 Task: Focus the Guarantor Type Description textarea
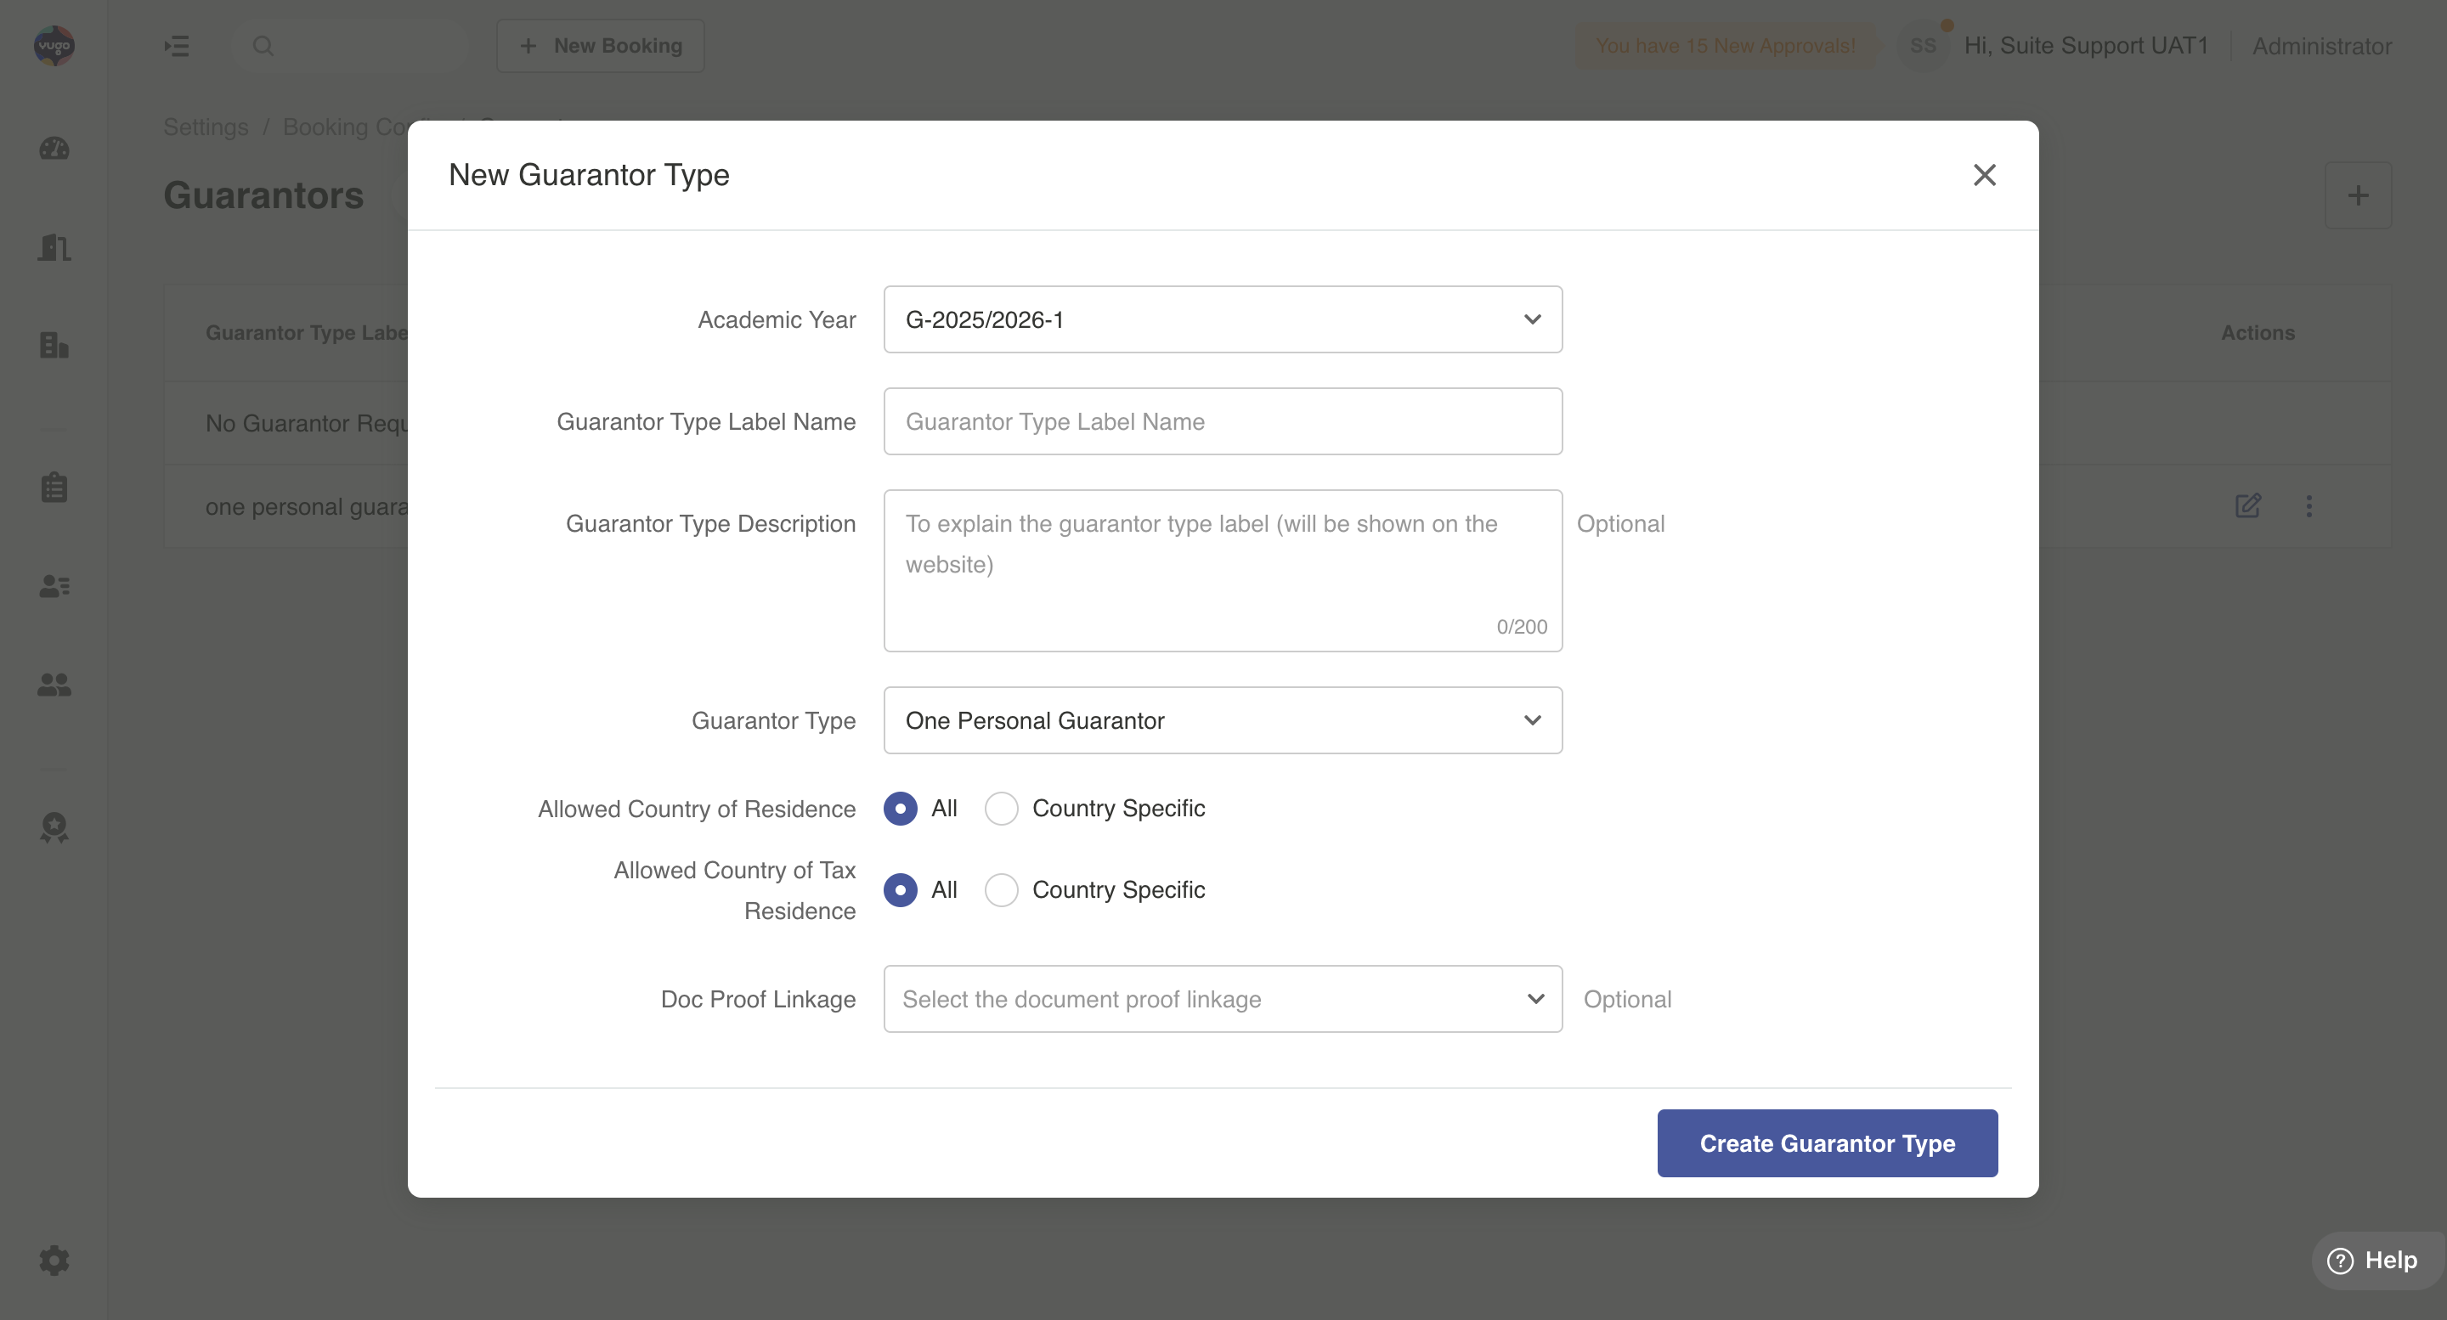coord(1222,570)
